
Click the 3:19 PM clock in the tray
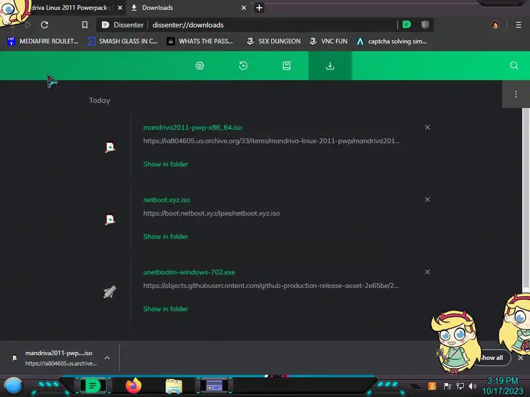pyautogui.click(x=502, y=381)
